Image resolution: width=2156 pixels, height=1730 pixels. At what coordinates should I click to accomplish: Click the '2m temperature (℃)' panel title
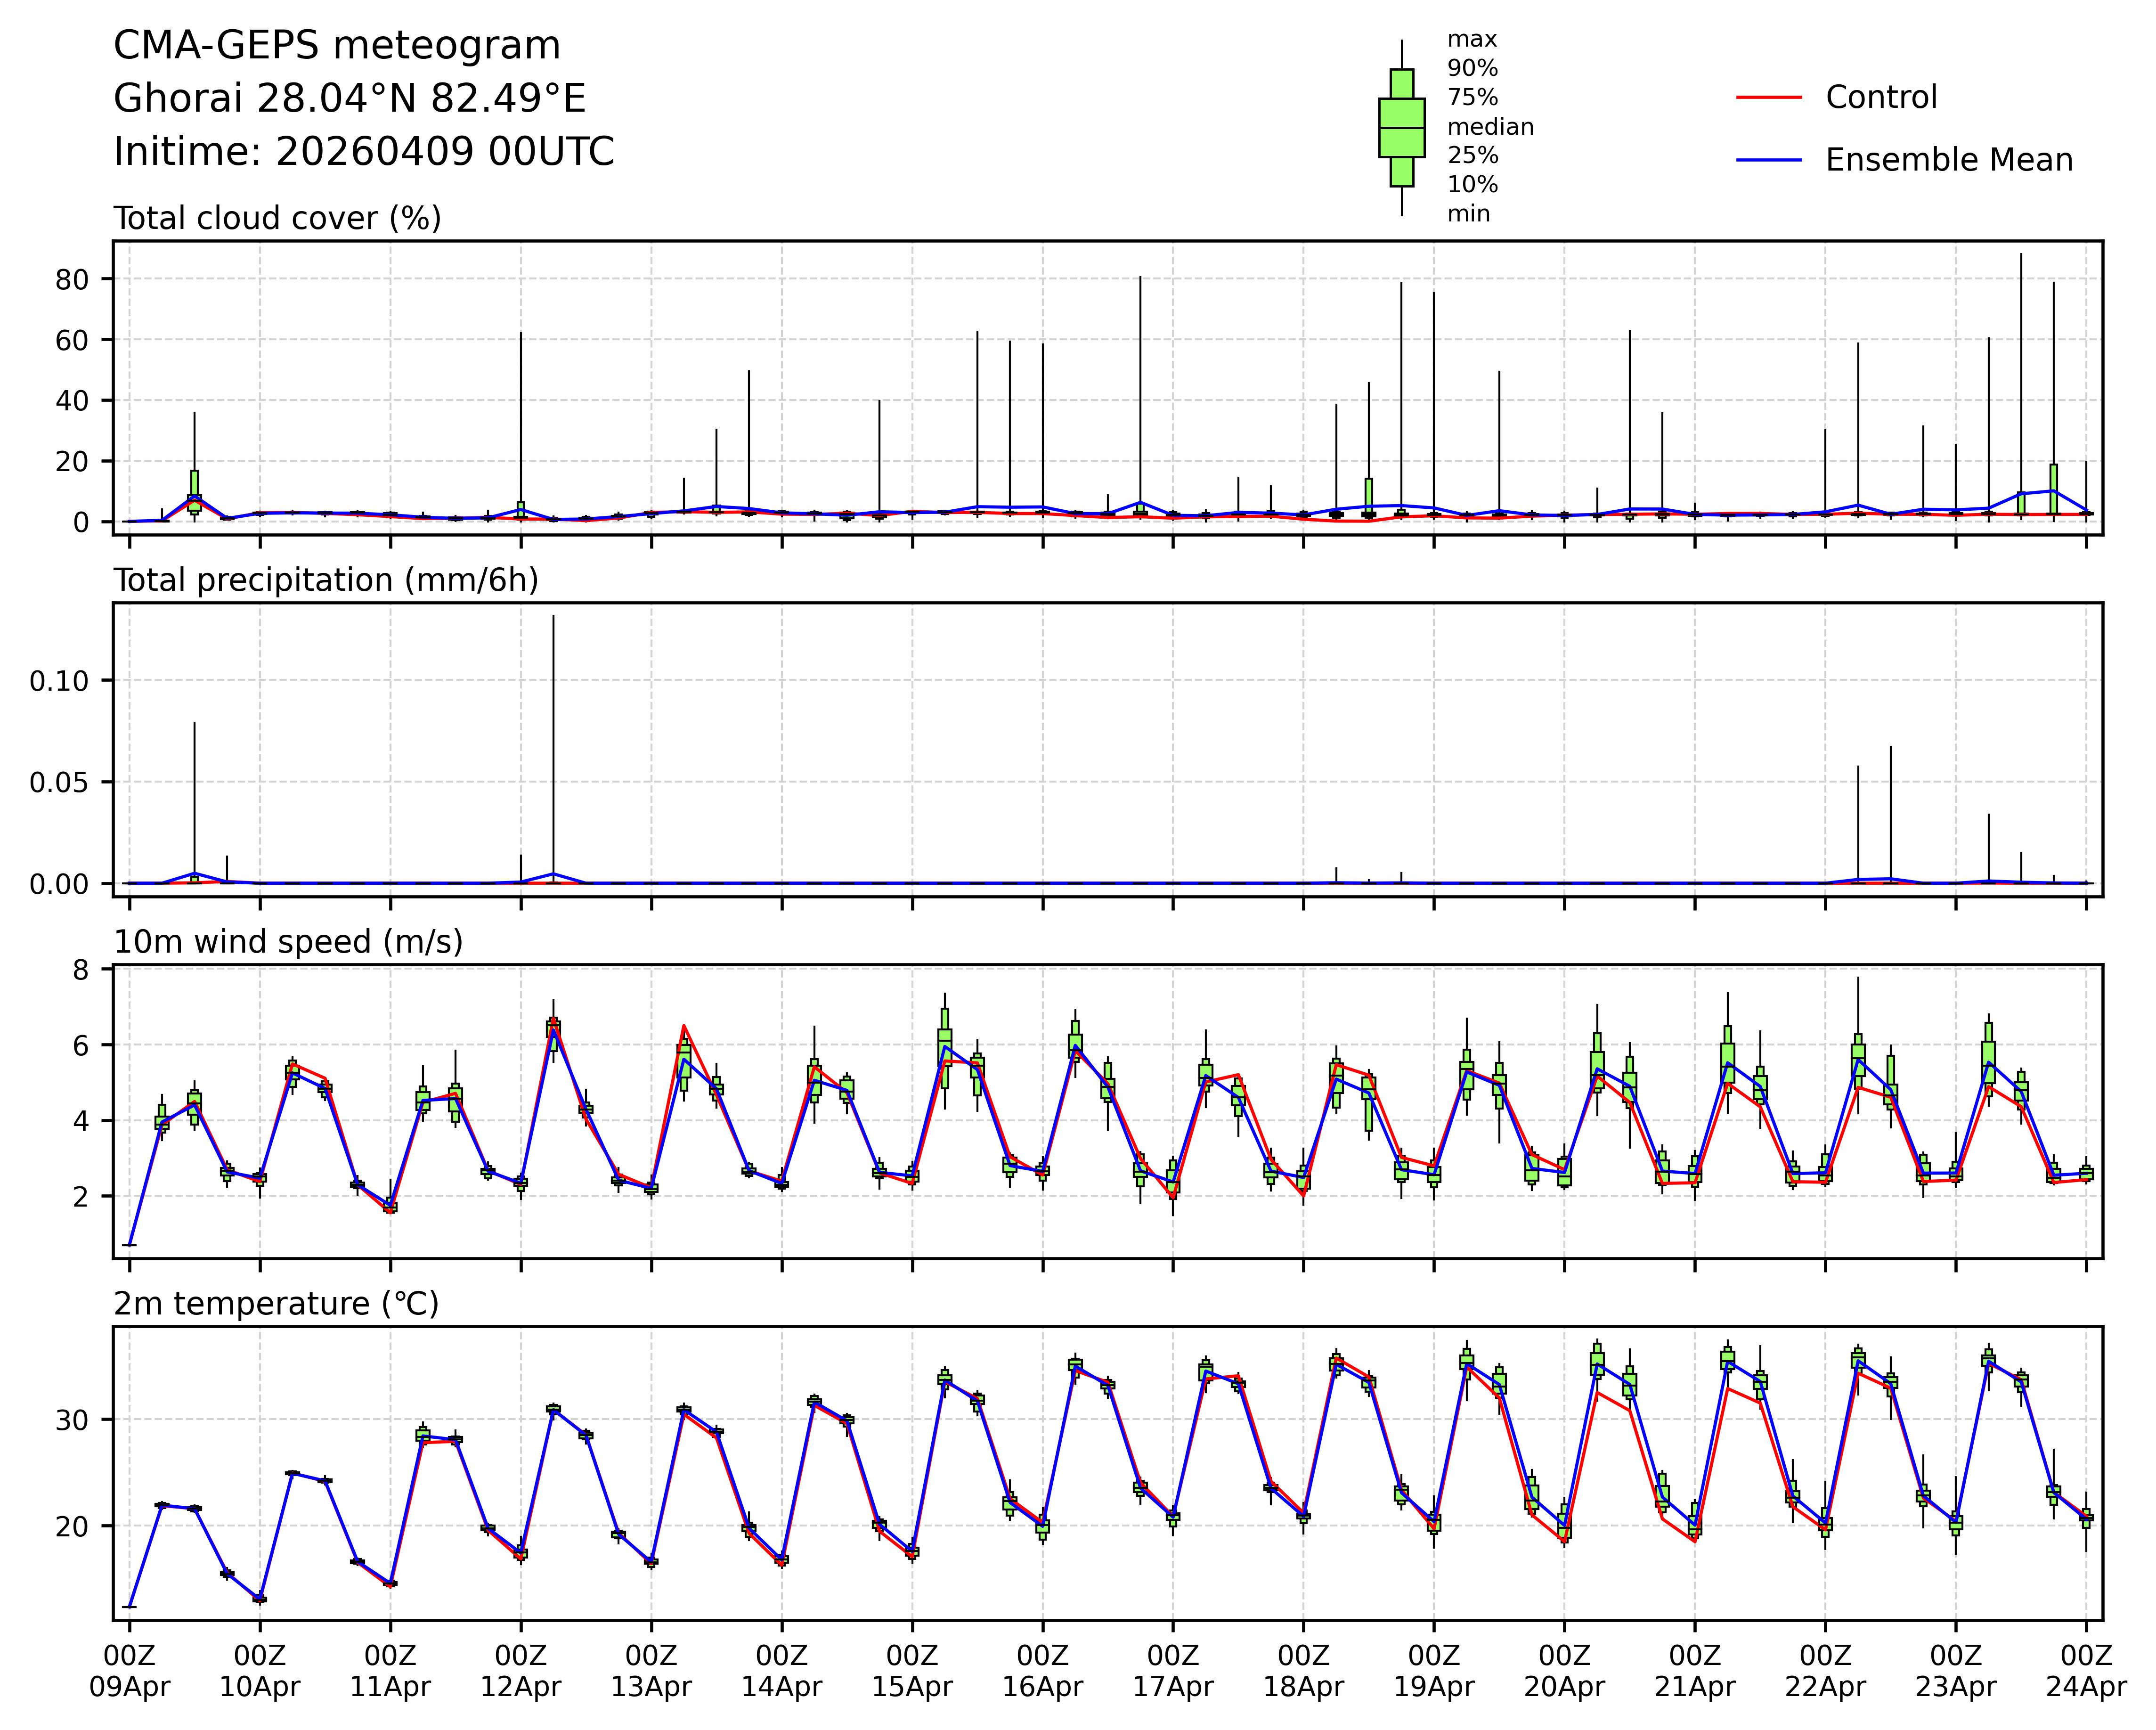[x=276, y=1304]
